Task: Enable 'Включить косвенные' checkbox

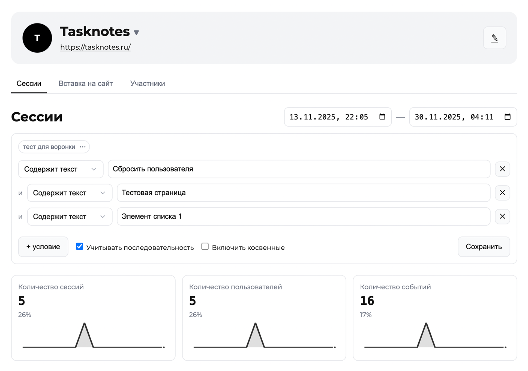Action: (x=205, y=247)
